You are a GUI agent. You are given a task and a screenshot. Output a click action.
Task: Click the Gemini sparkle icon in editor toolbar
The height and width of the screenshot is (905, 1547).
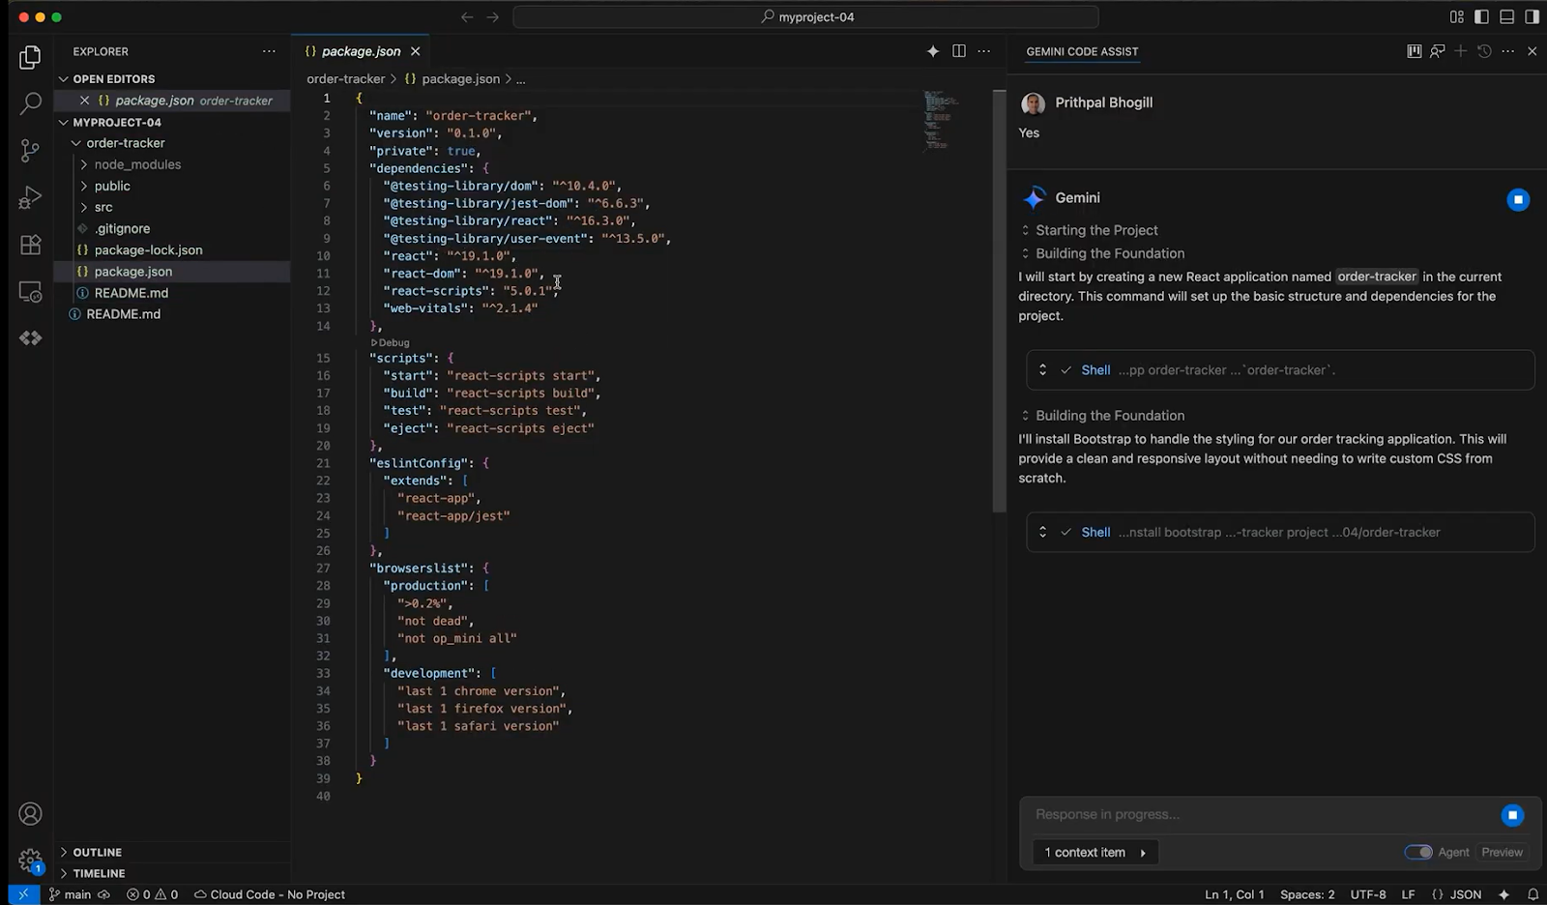[x=932, y=51]
